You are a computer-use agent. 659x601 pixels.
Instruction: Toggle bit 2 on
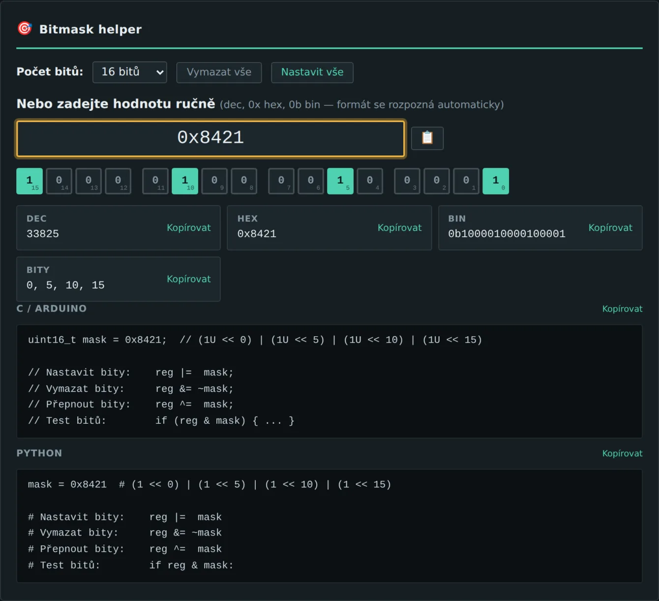437,181
